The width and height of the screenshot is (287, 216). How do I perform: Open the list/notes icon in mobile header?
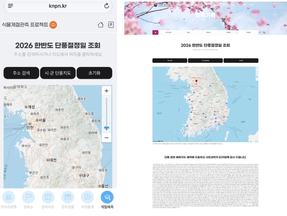(x=111, y=25)
